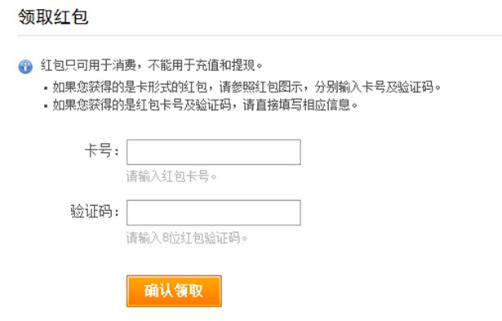Click the second bullet marker in the notice list
502x321 pixels.
(46, 105)
